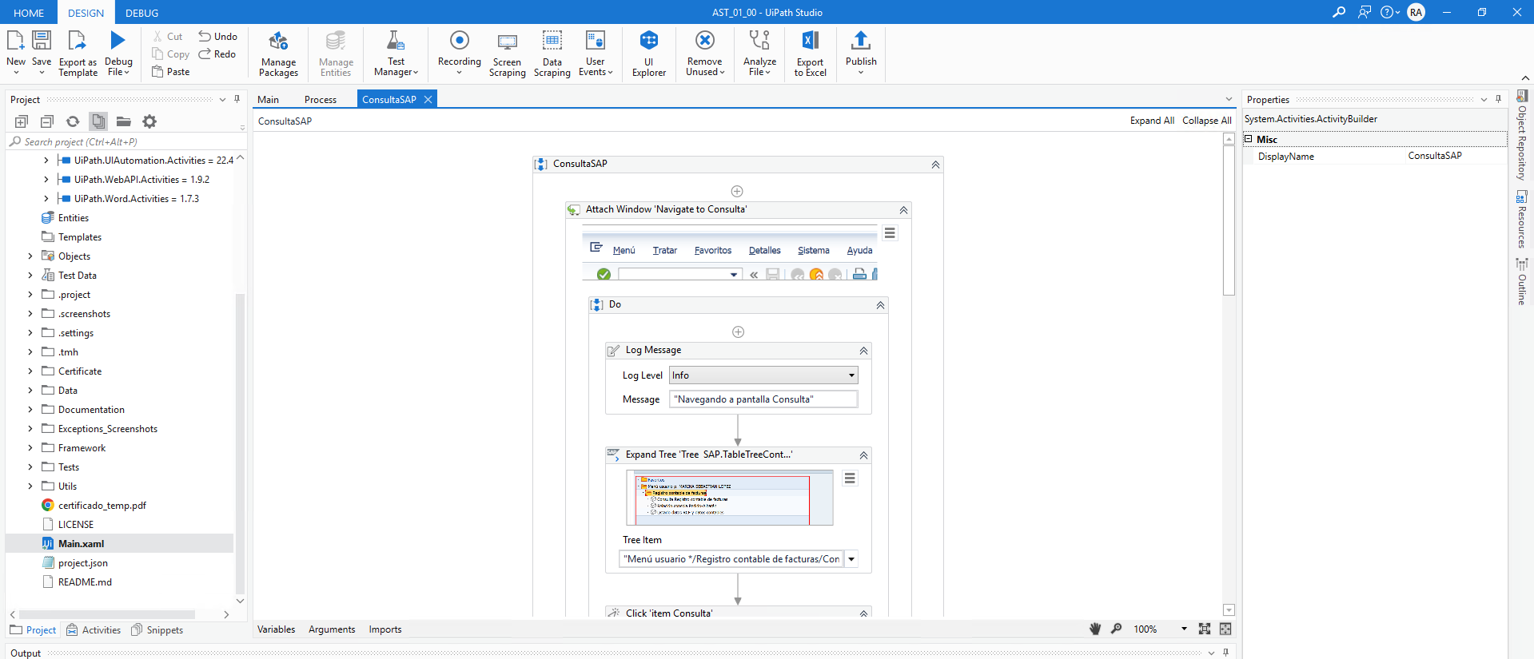Open the Snippets panel tab

(157, 630)
